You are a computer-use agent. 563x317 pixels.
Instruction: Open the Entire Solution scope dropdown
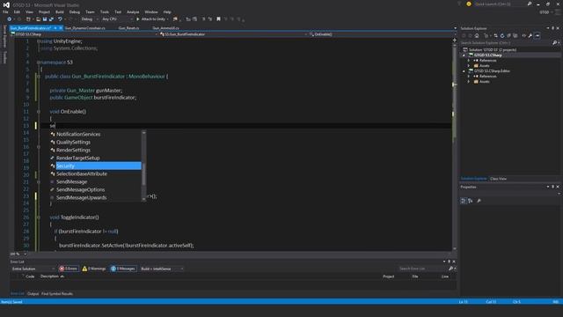33,269
